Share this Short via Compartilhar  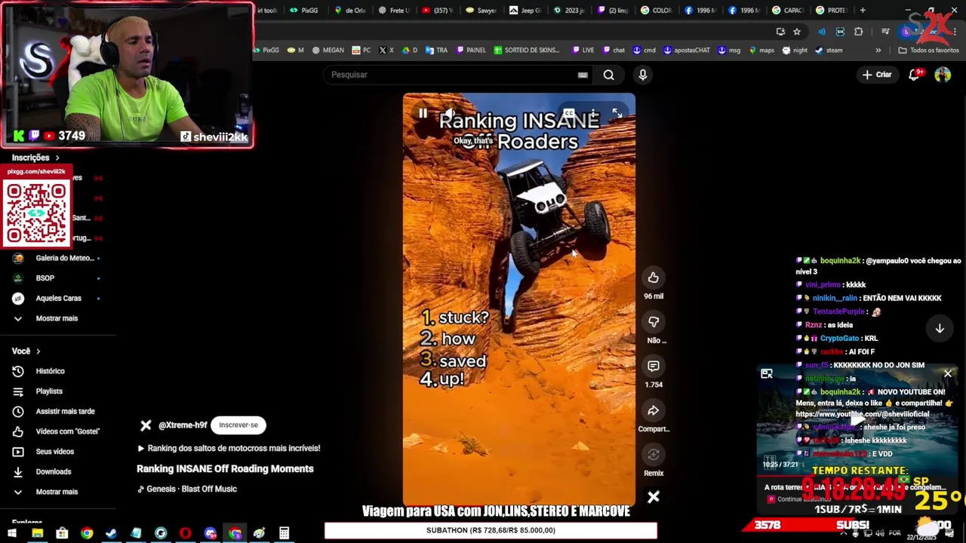(654, 410)
